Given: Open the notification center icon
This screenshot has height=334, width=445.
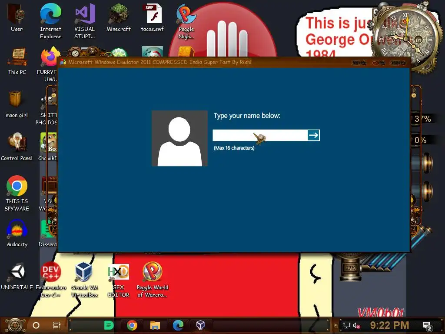Looking at the screenshot, I should [427, 326].
